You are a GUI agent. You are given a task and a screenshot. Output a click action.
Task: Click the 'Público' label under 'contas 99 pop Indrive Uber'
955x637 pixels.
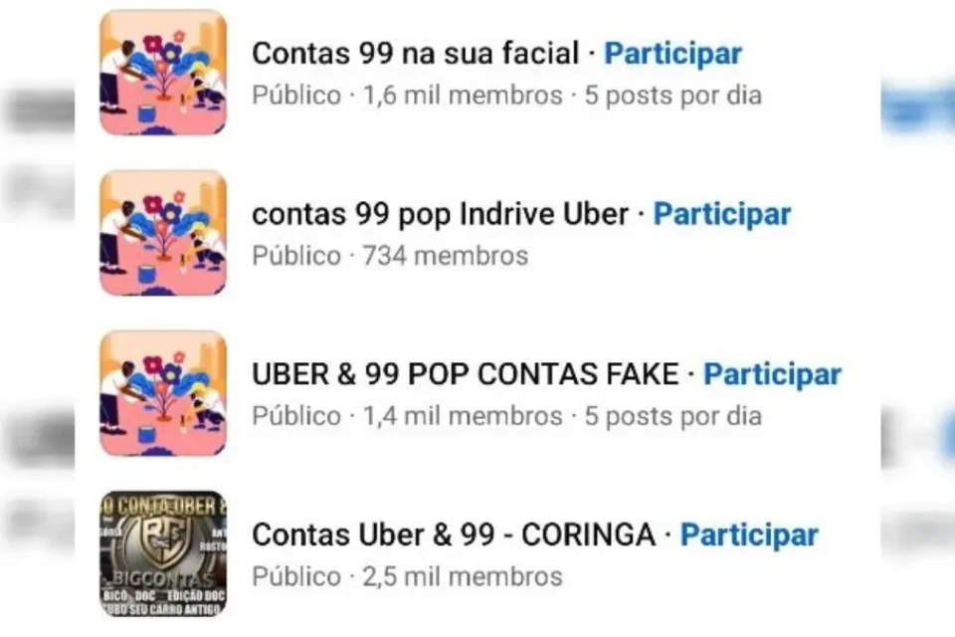point(296,256)
